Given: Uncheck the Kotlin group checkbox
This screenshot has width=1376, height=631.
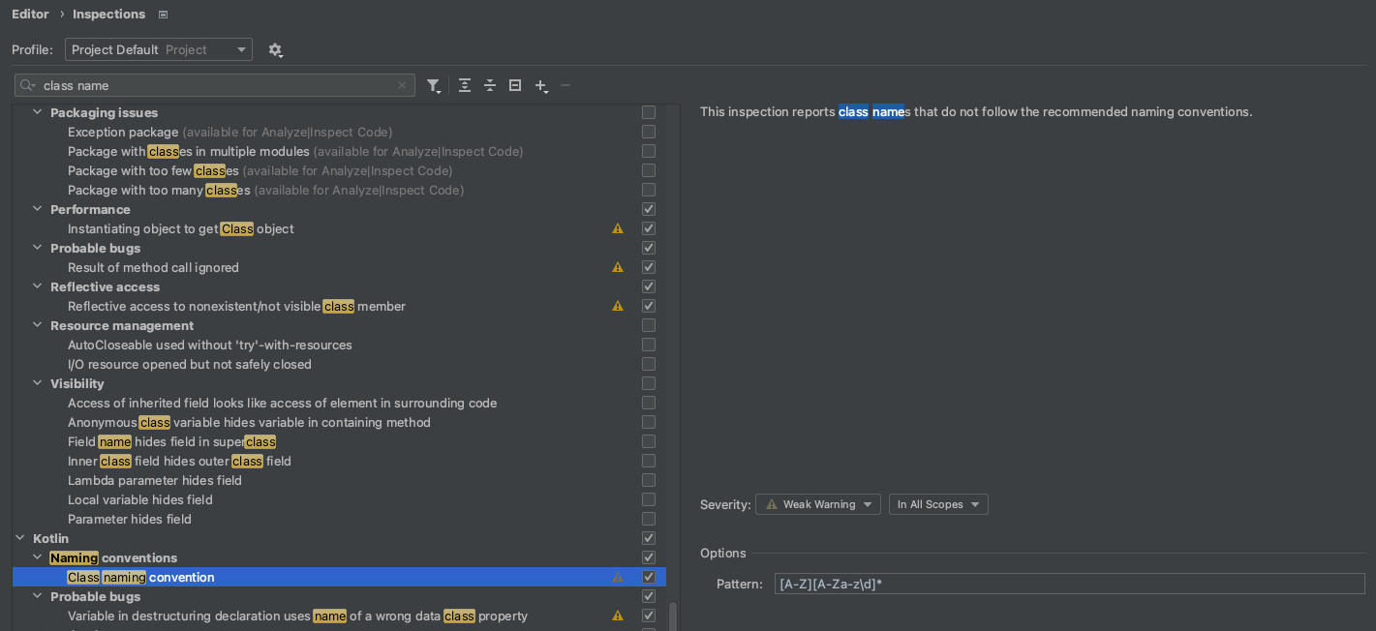Looking at the screenshot, I should pos(649,538).
